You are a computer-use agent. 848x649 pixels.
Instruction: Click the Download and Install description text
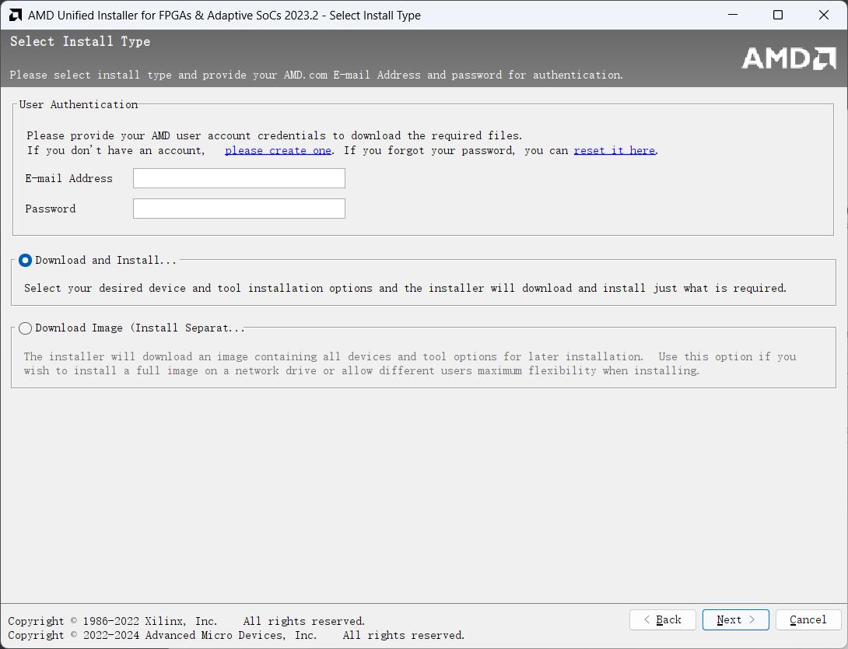coord(405,288)
